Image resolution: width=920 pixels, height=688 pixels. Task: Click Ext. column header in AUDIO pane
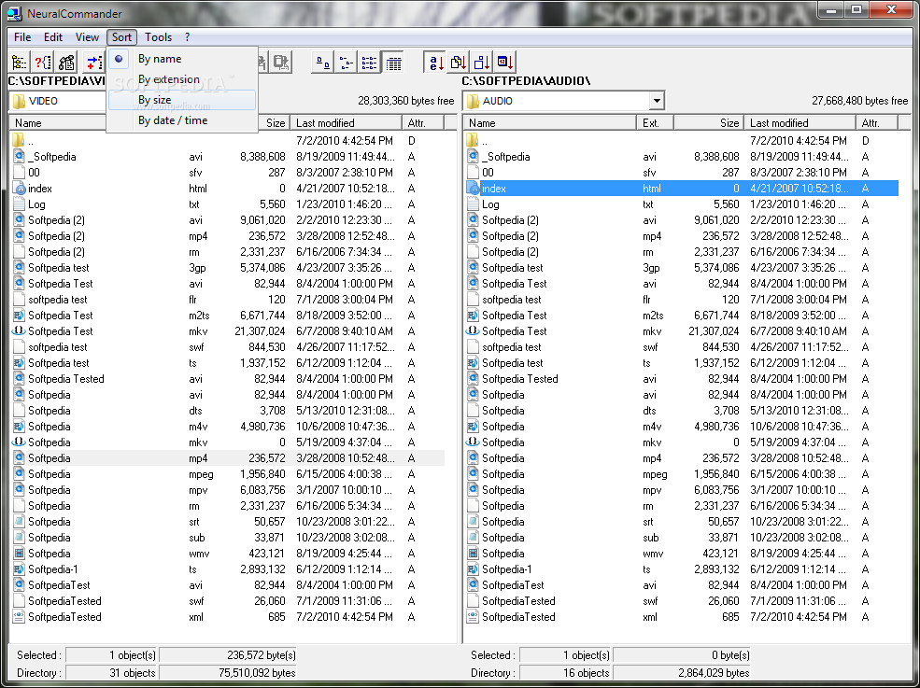click(x=655, y=123)
